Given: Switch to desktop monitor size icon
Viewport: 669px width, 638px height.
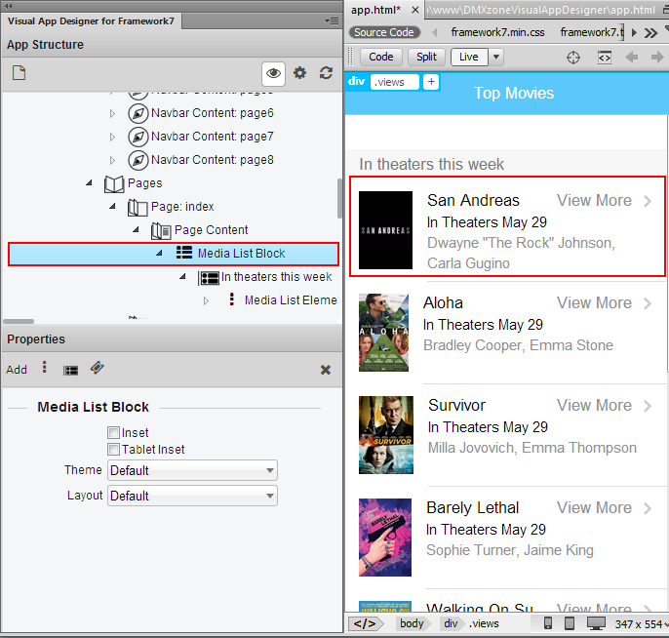Looking at the screenshot, I should coord(596,623).
